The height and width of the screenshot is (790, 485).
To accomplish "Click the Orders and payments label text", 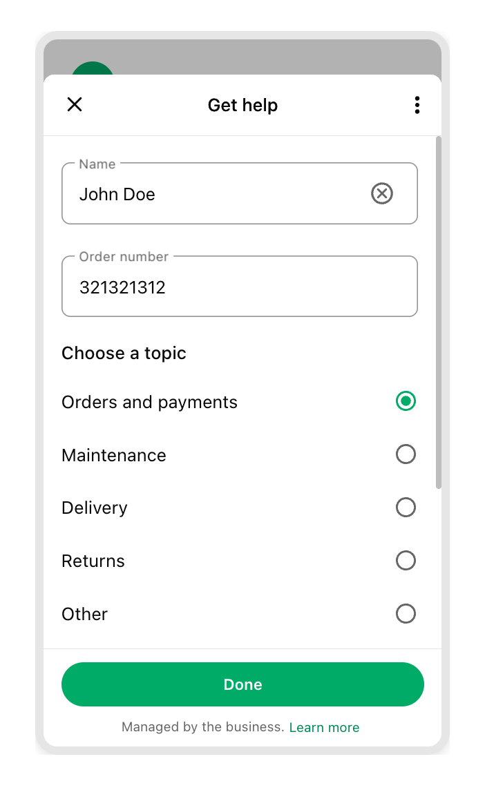I will 149,403.
